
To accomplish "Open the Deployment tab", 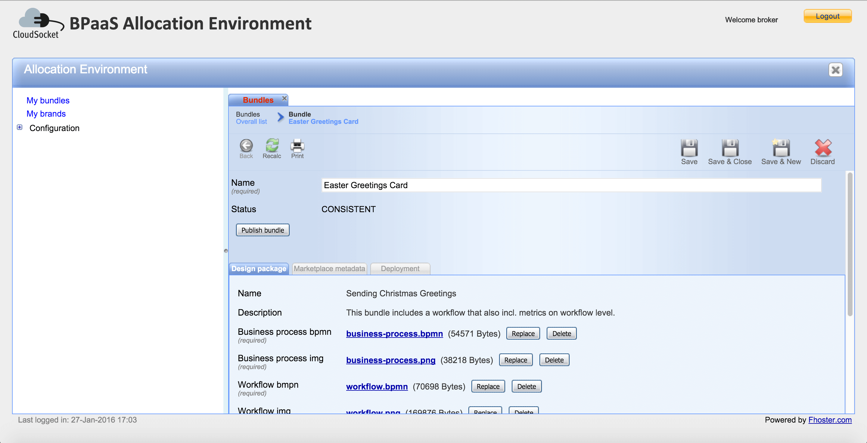I will pos(400,269).
